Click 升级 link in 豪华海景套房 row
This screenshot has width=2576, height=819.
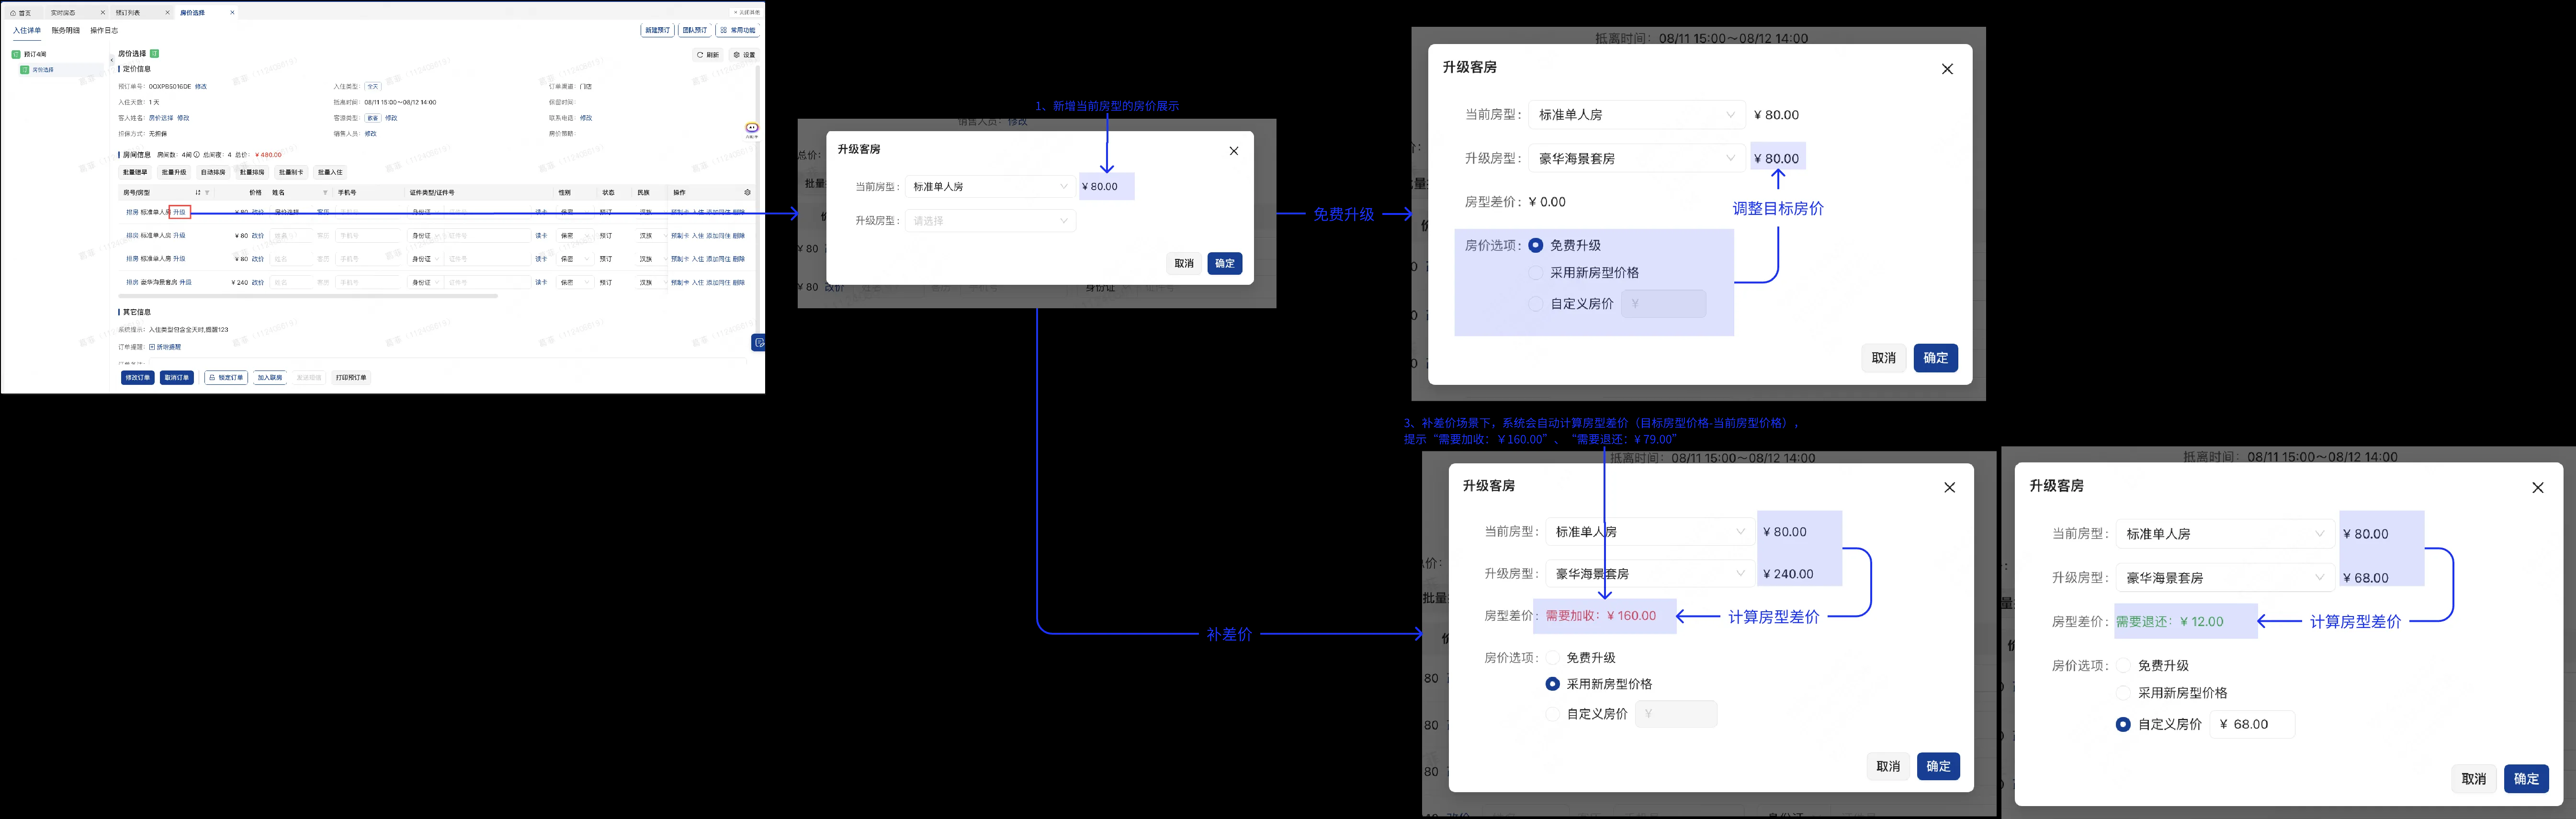[x=186, y=283]
